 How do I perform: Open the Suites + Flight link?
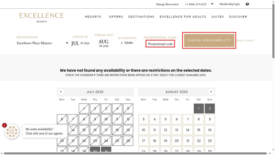(245, 40)
